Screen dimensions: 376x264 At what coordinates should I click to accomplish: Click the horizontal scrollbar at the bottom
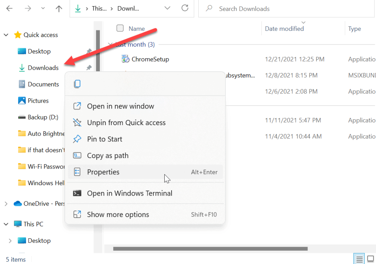click(x=210, y=249)
